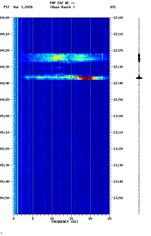Click the 13:30 UTC time label
The width and height of the screenshot is (151, 236).
(x=118, y=165)
